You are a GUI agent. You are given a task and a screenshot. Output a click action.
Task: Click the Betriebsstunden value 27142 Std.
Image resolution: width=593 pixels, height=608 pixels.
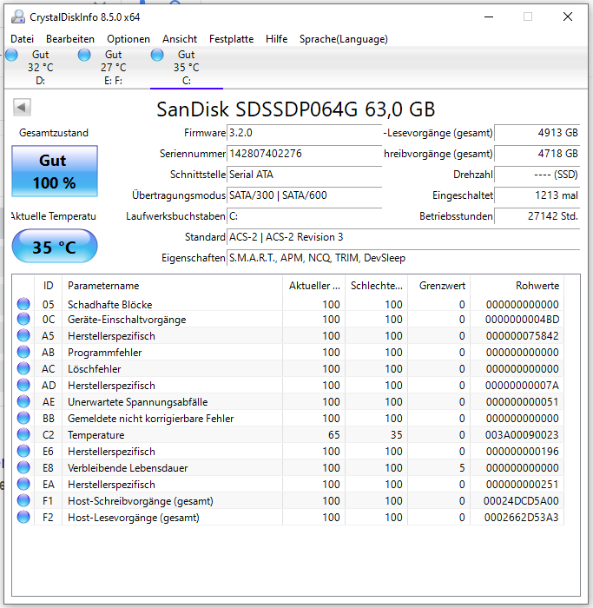click(537, 216)
